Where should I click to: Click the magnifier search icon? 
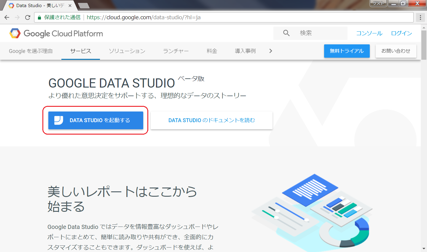point(286,33)
